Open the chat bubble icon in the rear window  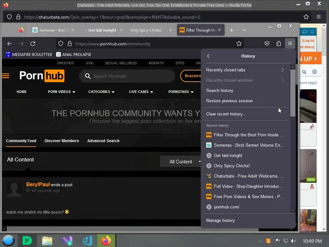point(305,32)
